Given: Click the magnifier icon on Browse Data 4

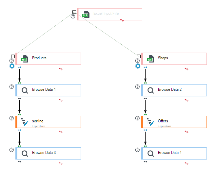Looking at the screenshot, I should (150, 154).
